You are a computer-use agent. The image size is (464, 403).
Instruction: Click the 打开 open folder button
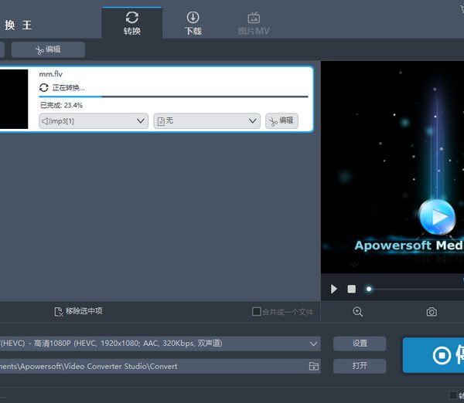pos(360,366)
